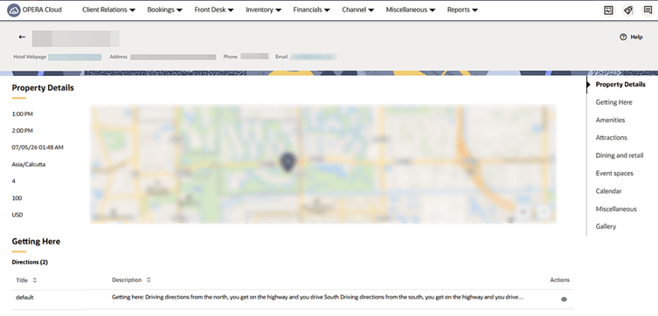Click the Help question mark icon
This screenshot has width=658, height=316.
pyautogui.click(x=623, y=37)
